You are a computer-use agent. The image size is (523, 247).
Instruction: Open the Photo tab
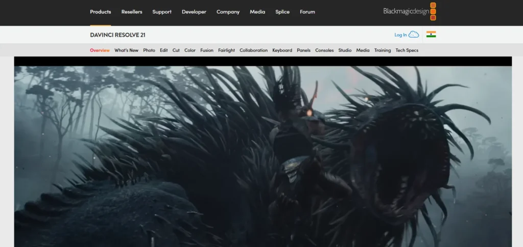pyautogui.click(x=149, y=50)
